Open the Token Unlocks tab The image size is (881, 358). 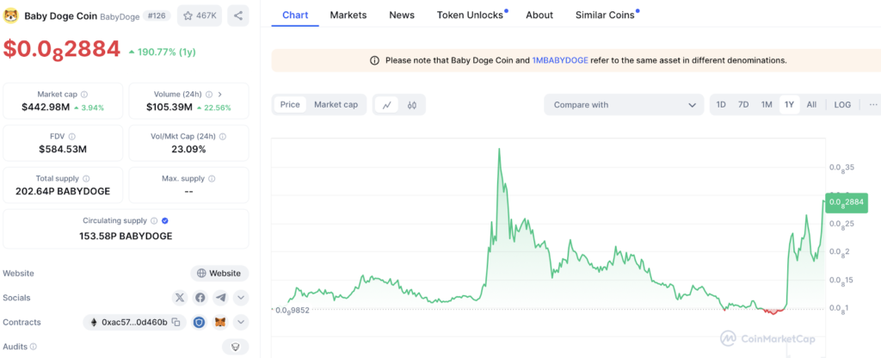coord(471,15)
